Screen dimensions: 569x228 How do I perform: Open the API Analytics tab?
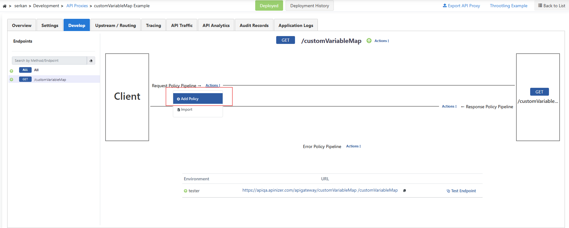tap(216, 25)
